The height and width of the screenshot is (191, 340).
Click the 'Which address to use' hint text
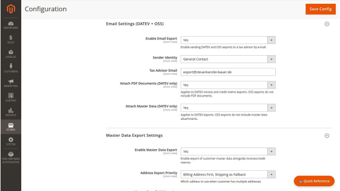(221, 181)
